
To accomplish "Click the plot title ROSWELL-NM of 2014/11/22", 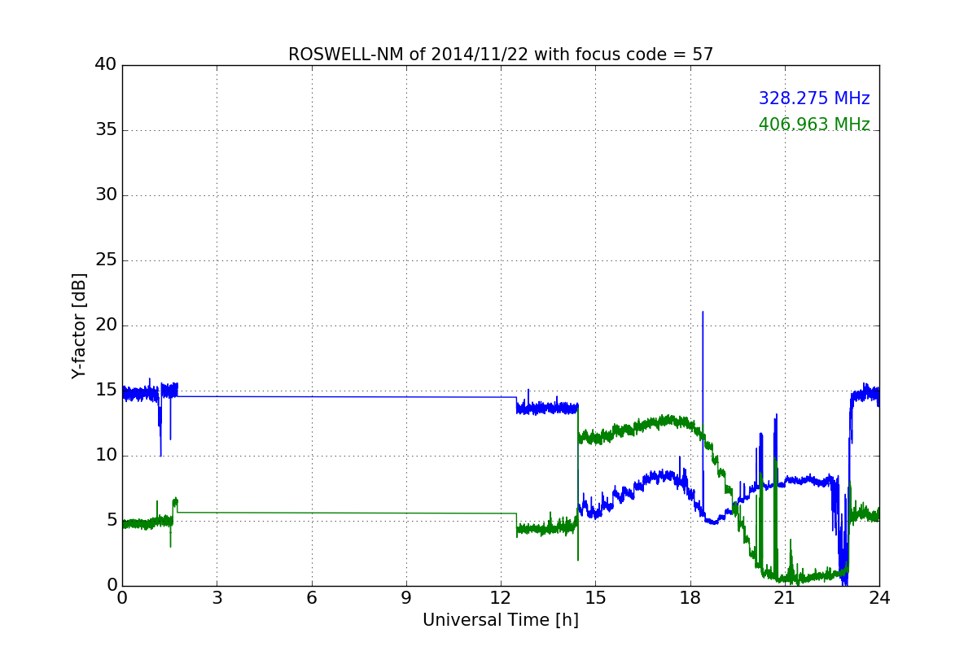I will click(501, 55).
